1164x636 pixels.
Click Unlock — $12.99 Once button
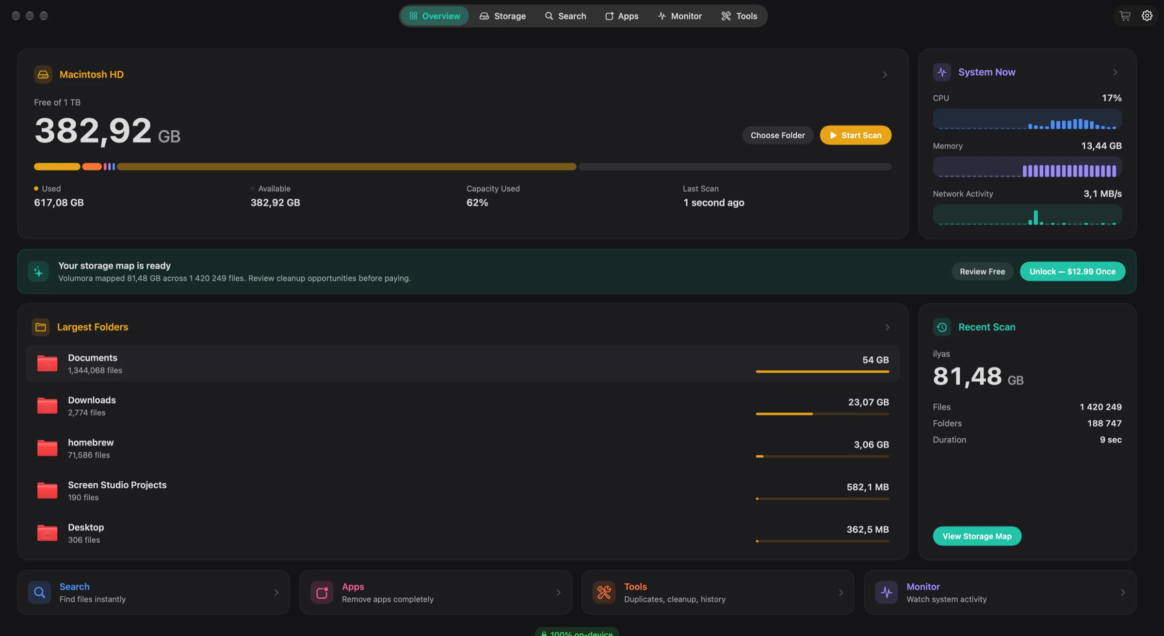1073,271
